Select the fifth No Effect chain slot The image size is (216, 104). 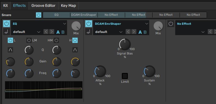(166, 15)
